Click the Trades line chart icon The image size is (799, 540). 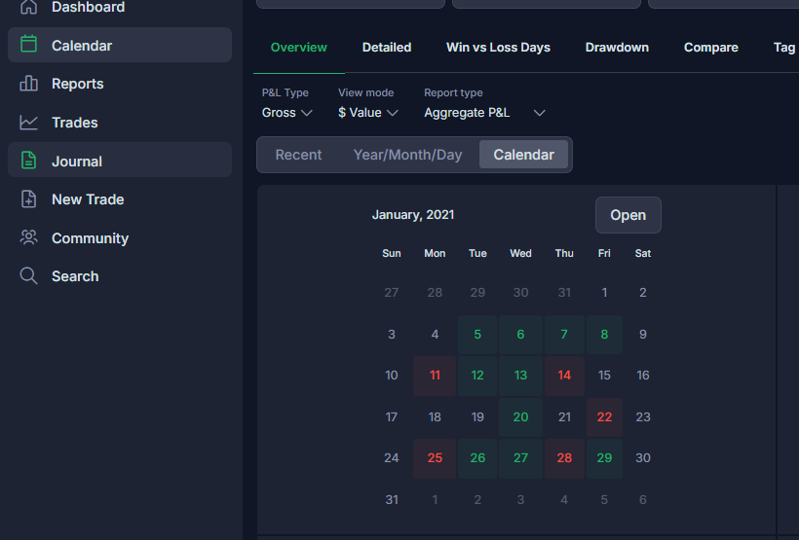28,123
